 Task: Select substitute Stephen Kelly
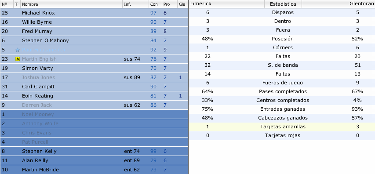(94, 151)
